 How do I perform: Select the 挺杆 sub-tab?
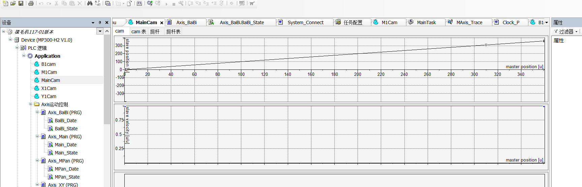click(x=155, y=32)
